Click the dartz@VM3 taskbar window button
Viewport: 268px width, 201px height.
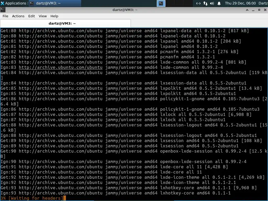tap(55, 3)
